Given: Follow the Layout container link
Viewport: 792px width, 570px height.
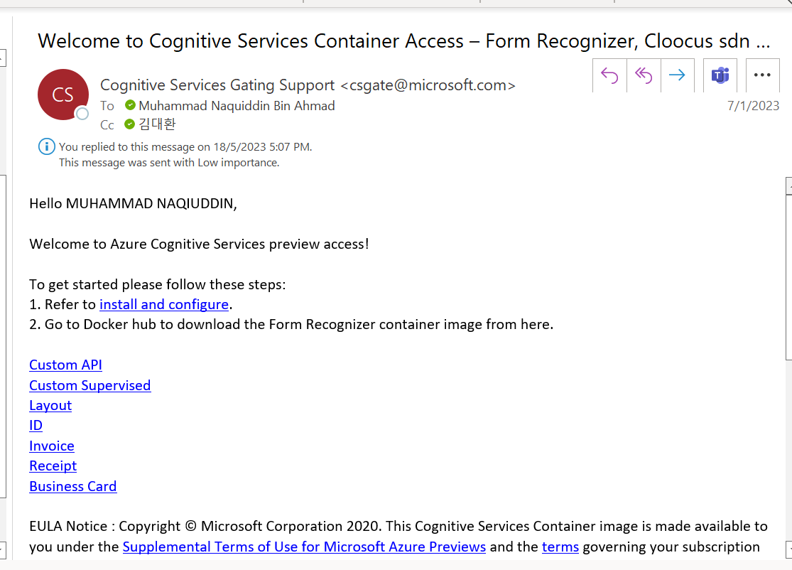Looking at the screenshot, I should click(x=50, y=405).
